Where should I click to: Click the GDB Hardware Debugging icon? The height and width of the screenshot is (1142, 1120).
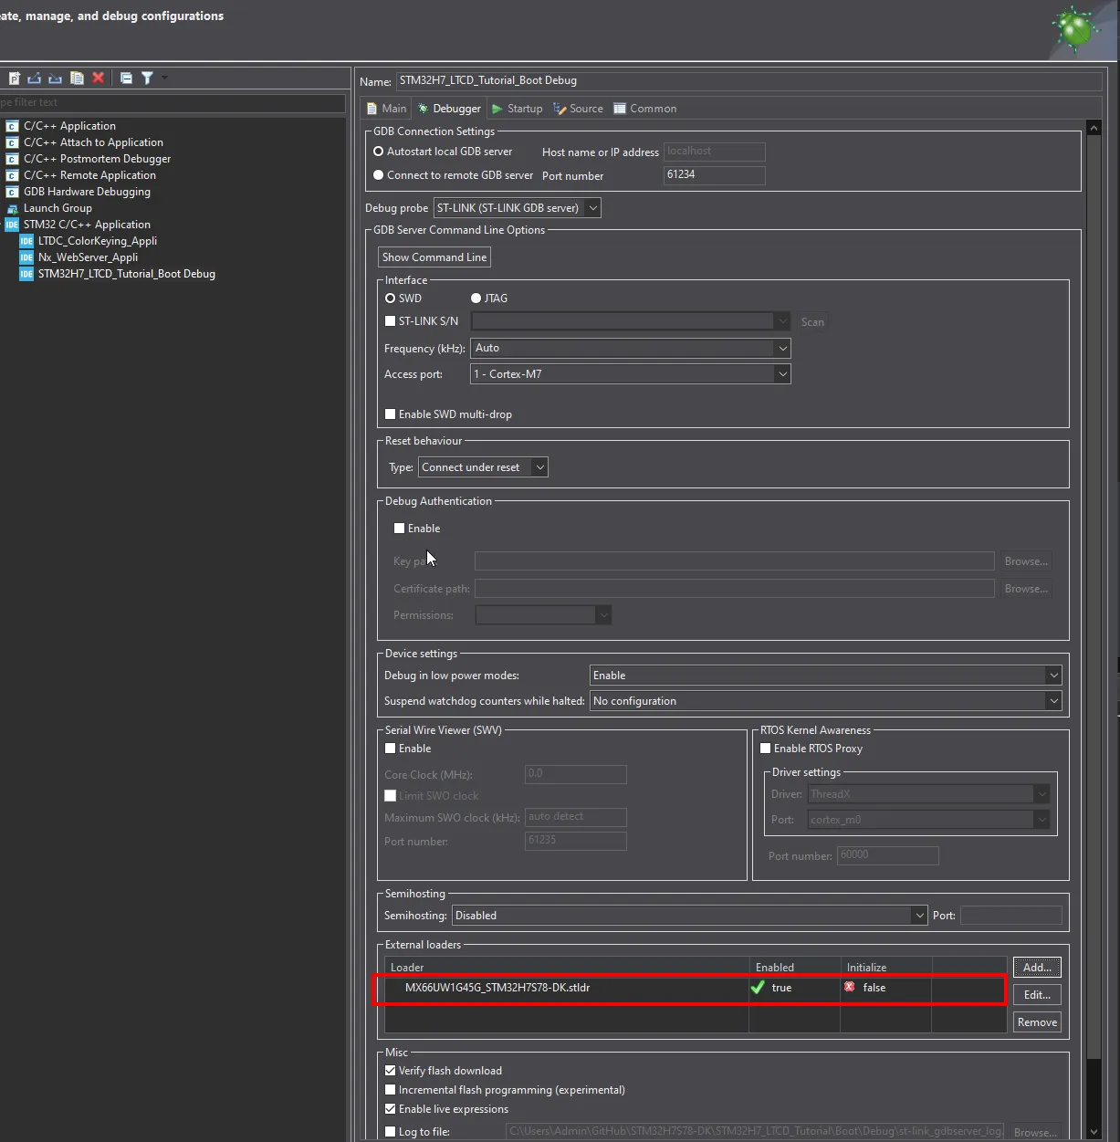12,192
